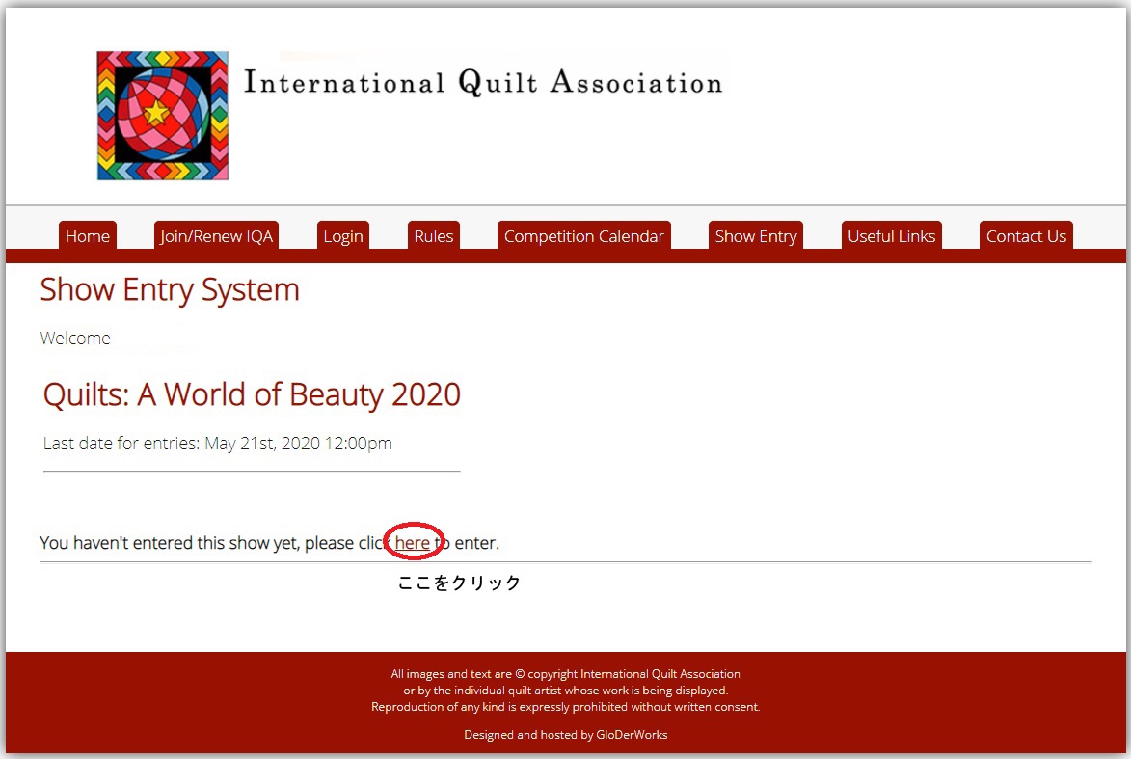
Task: Click the footer reproduction prohibited notice
Action: (565, 707)
